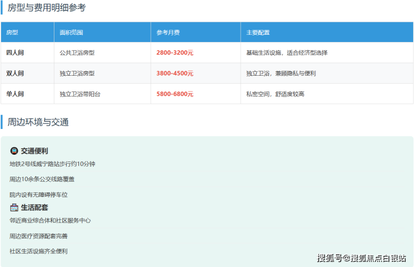Click the 房型与费用明细参考 section heading
415x267 pixels.
click(47, 8)
